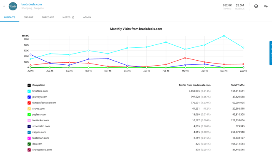Open the Forecast tab
This screenshot has height=157, width=272.
pos(48,17)
